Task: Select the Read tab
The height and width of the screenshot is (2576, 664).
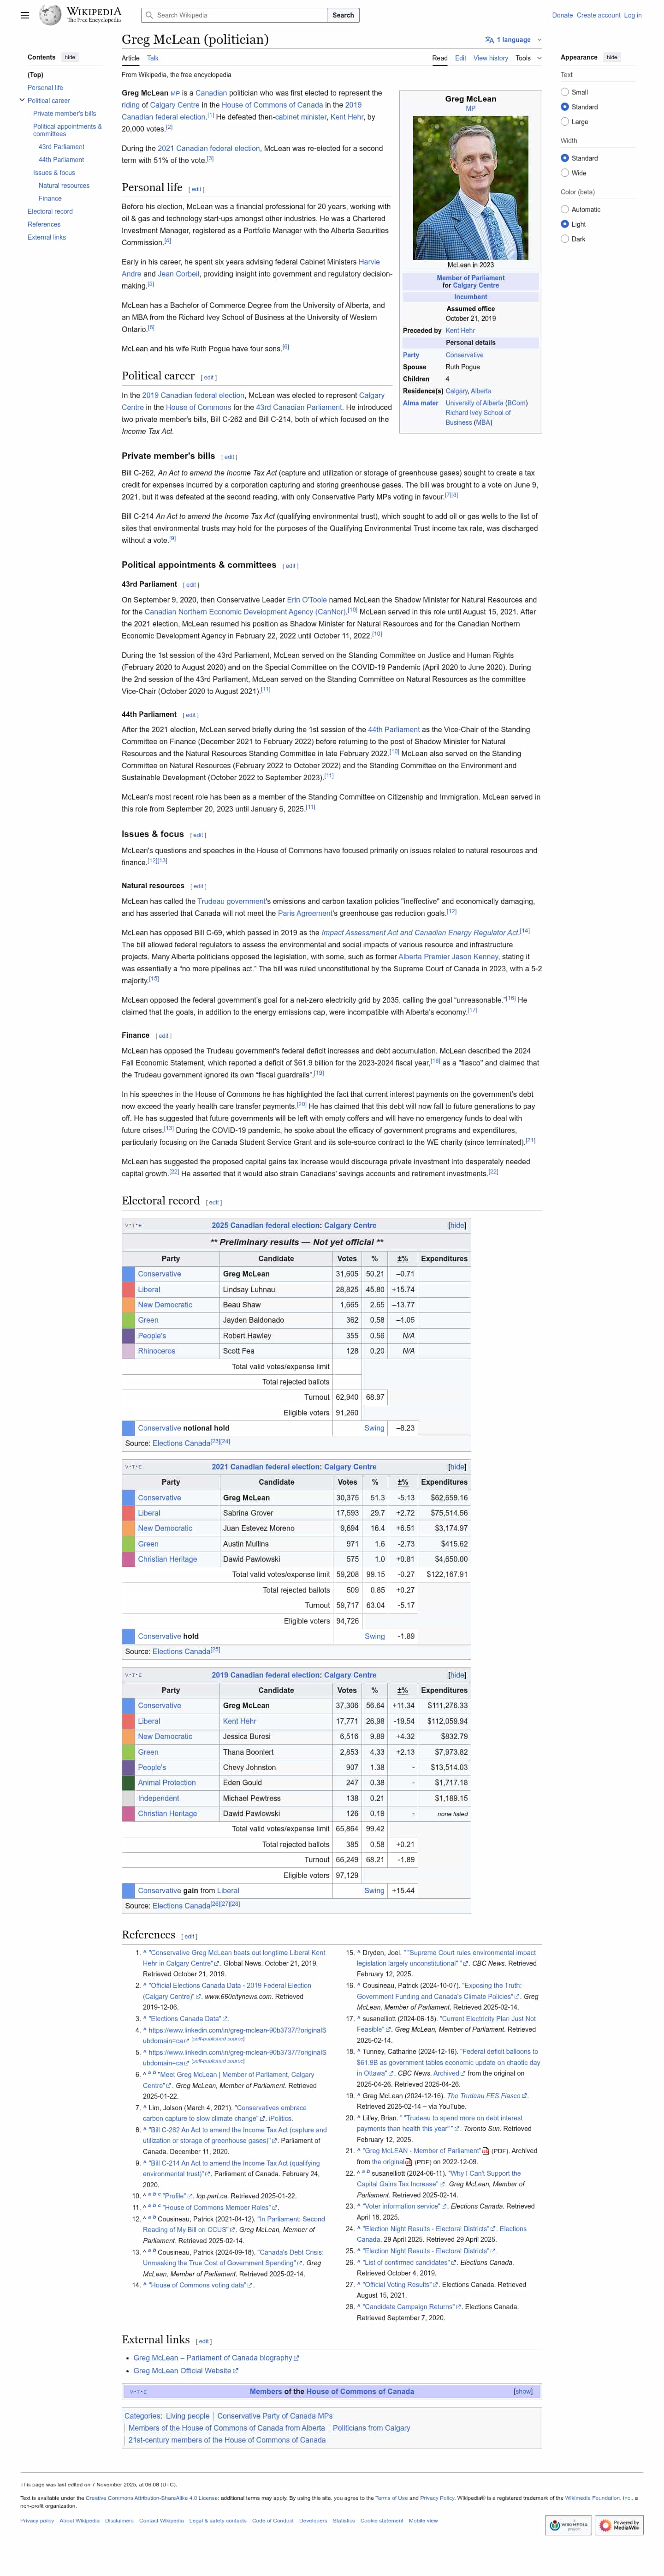Action: 439,58
